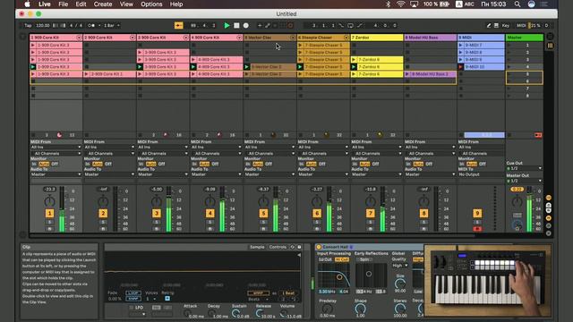Open the reverb Quality High dropdown
573x322 pixels.
[400, 266]
